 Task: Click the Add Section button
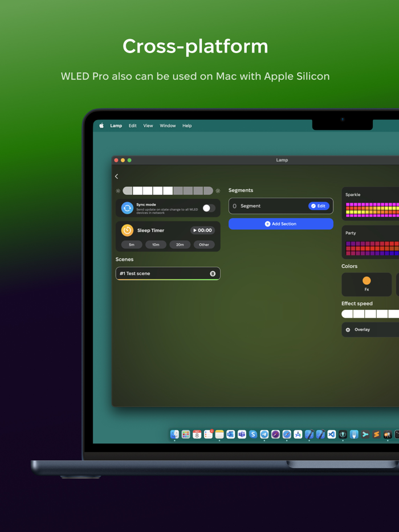pyautogui.click(x=281, y=224)
